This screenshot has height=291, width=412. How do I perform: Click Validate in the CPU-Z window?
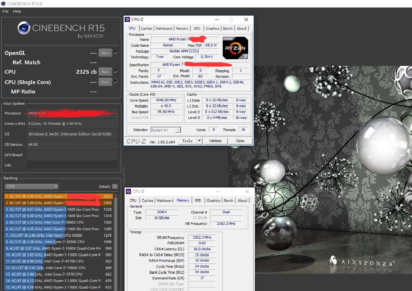[215, 141]
